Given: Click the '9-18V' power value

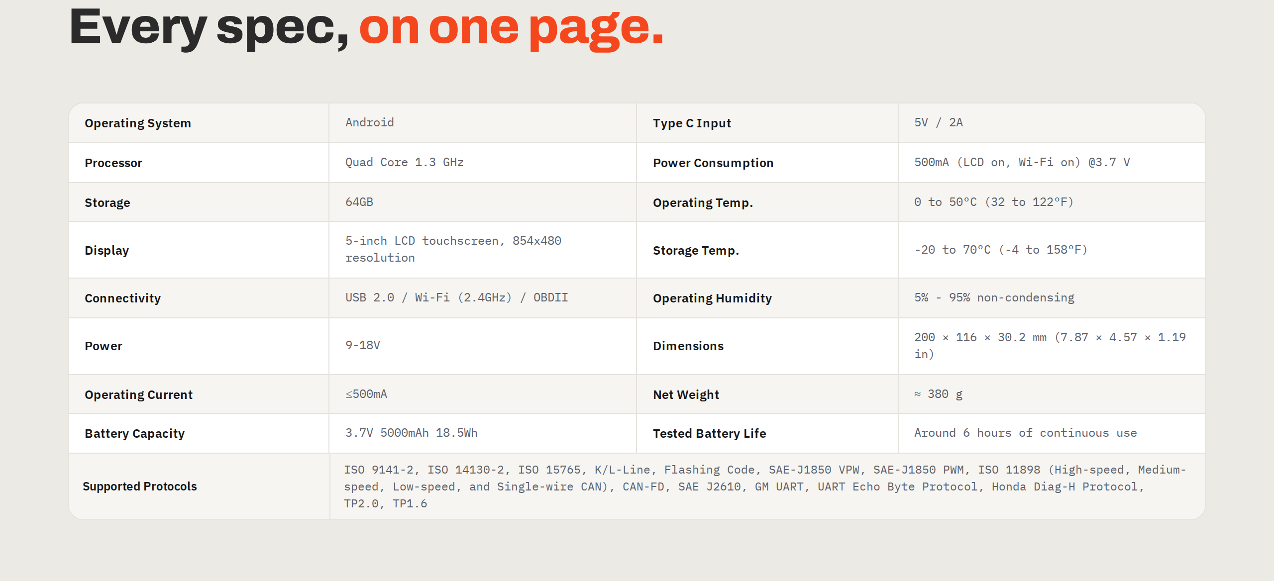Looking at the screenshot, I should point(363,345).
